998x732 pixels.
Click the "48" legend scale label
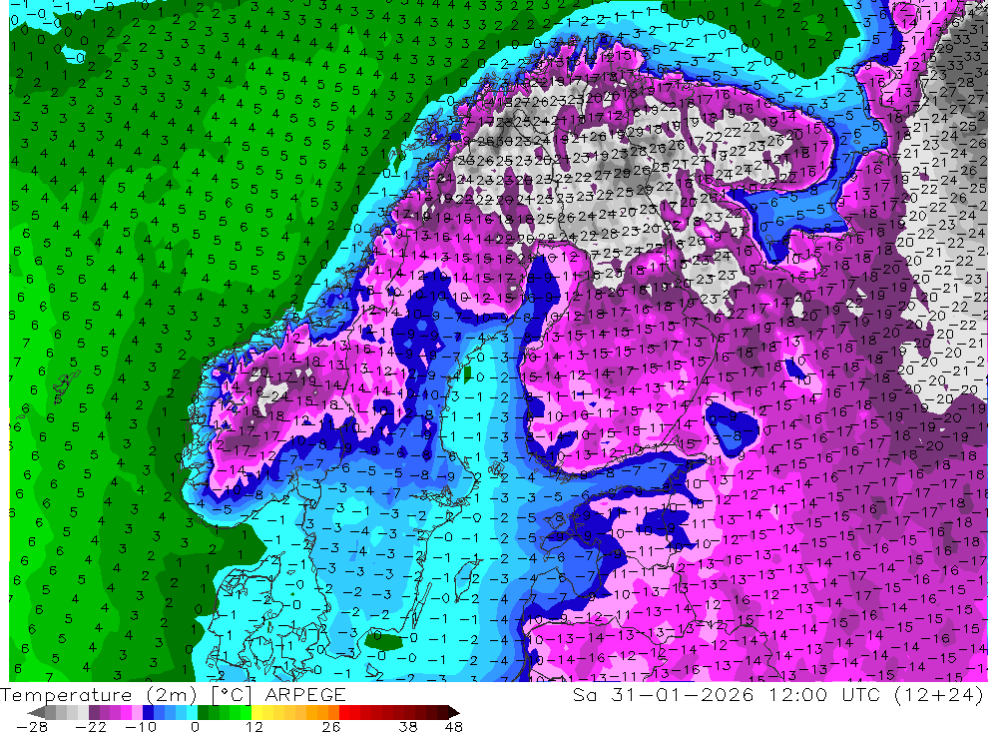454,726
